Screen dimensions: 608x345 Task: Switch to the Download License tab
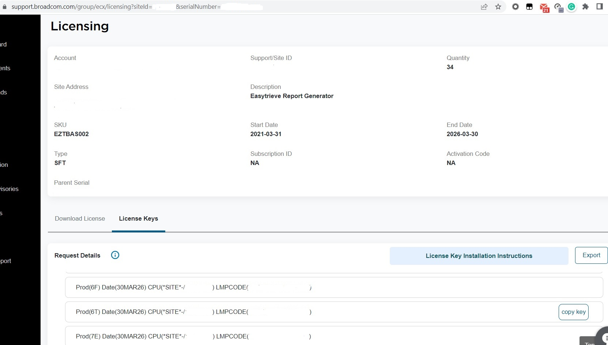click(x=80, y=218)
